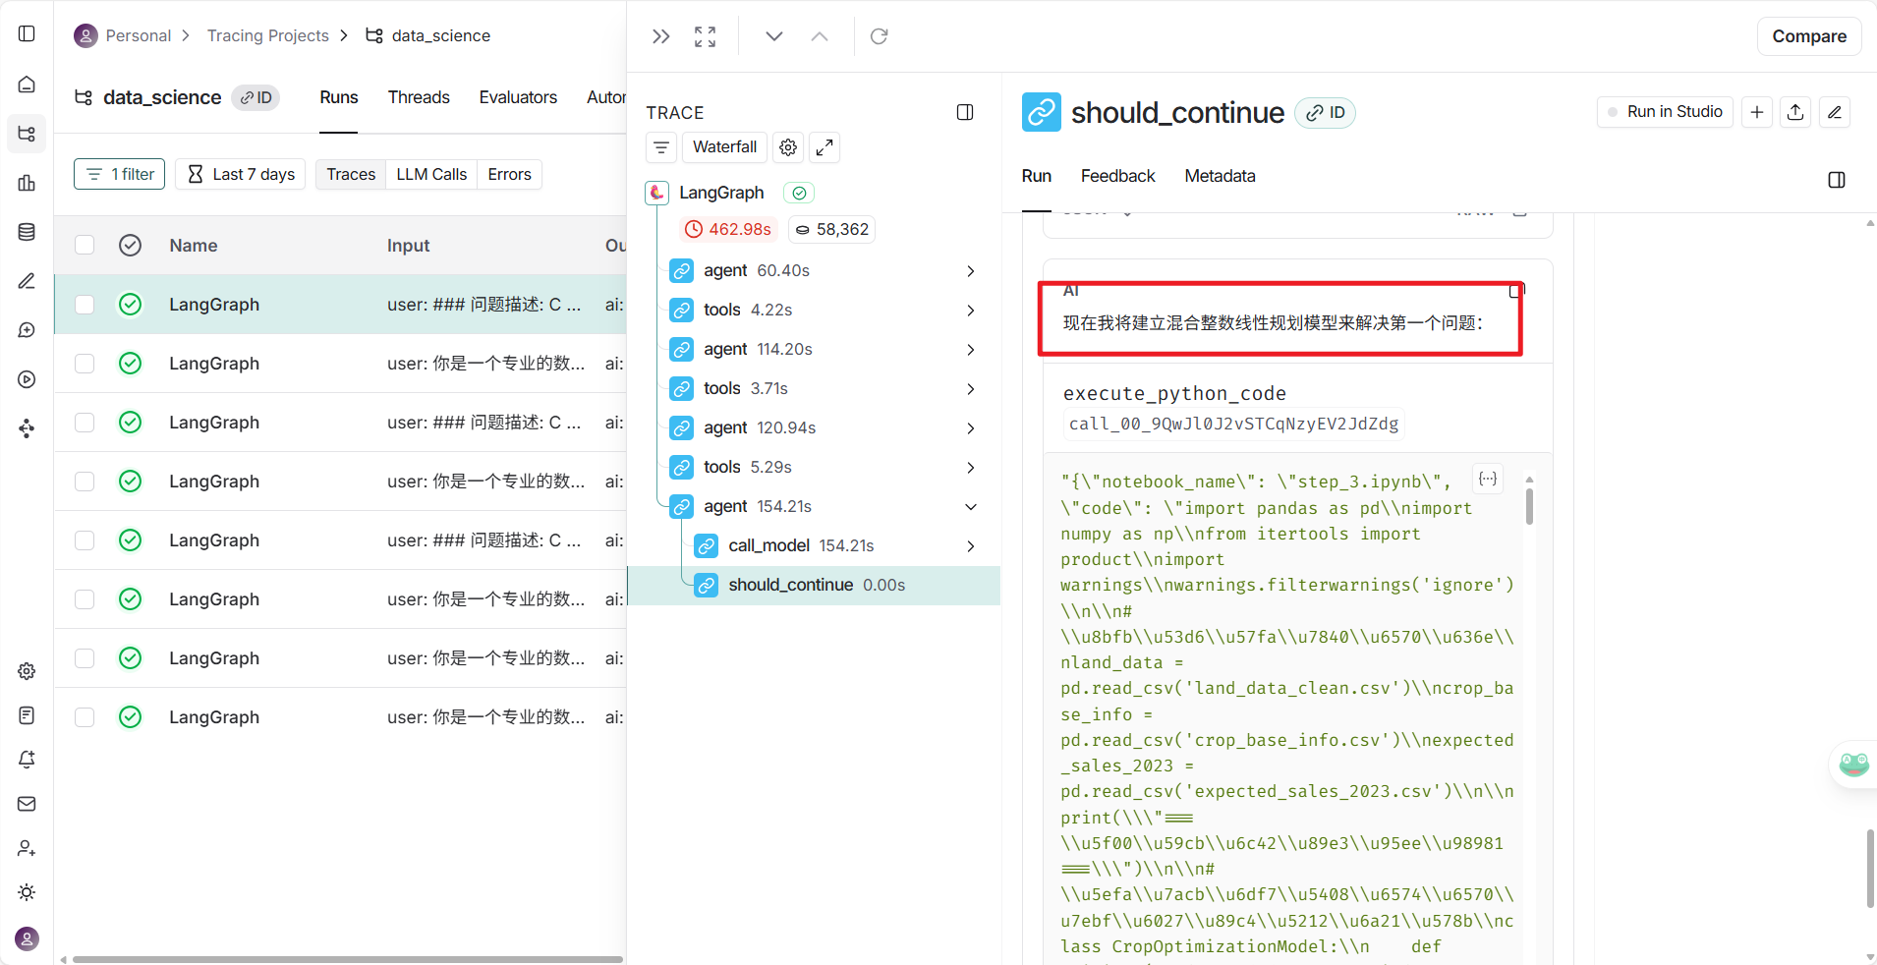1877x965 pixels.
Task: Check the last LangGraph row checkbox
Action: [x=85, y=717]
